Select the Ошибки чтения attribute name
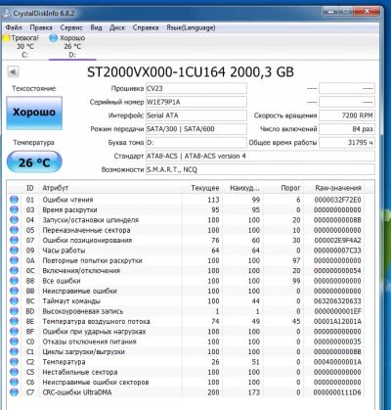Viewport: 391px width, 410px height. (x=67, y=200)
